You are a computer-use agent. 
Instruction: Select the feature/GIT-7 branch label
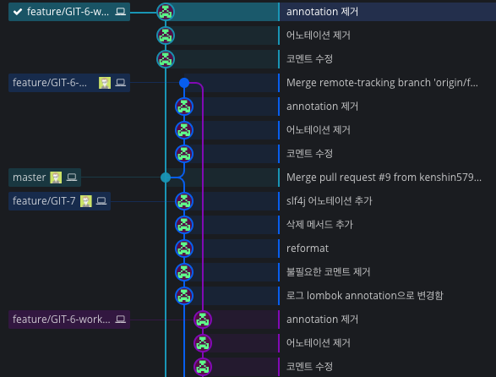[59, 201]
